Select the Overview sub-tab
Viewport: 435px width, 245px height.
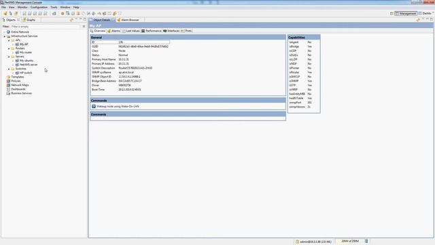(98, 31)
